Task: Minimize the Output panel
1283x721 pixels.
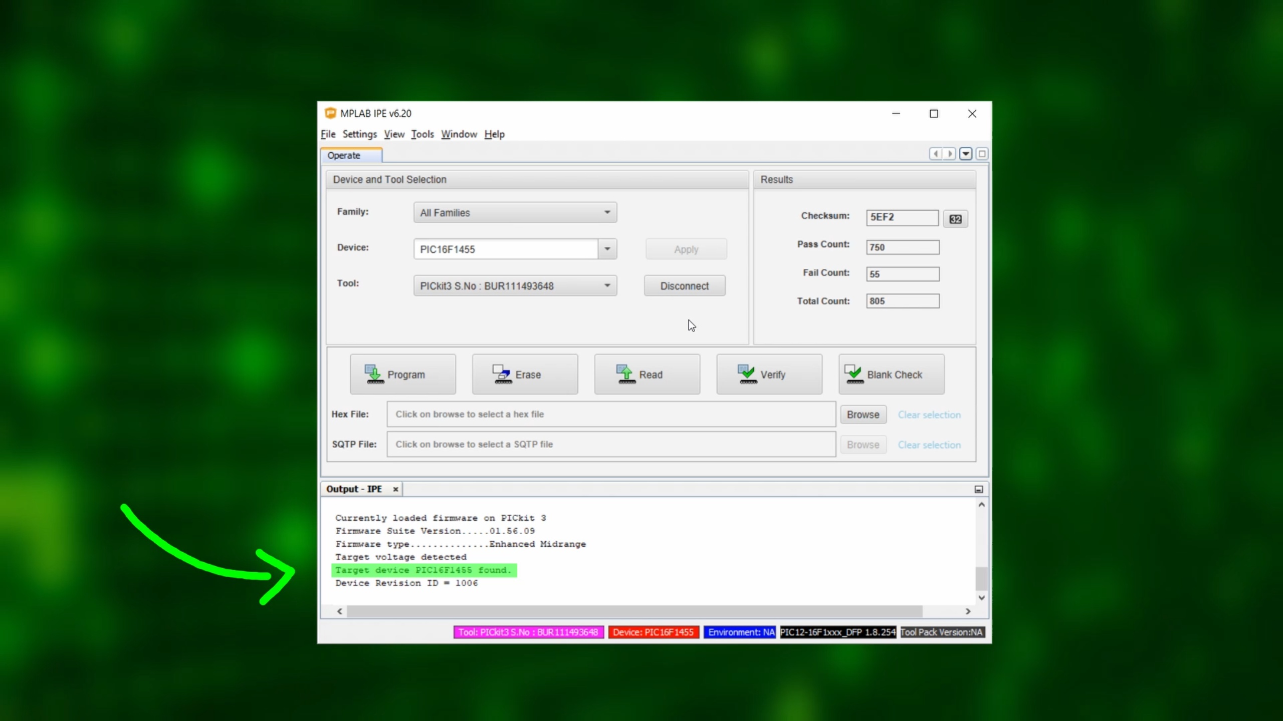Action: tap(978, 489)
